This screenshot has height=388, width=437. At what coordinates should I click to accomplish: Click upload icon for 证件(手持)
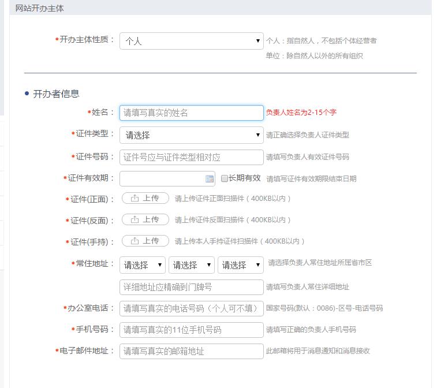[135, 241]
